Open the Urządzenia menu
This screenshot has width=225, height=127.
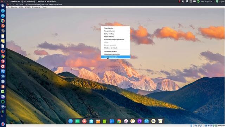coord(36,7)
